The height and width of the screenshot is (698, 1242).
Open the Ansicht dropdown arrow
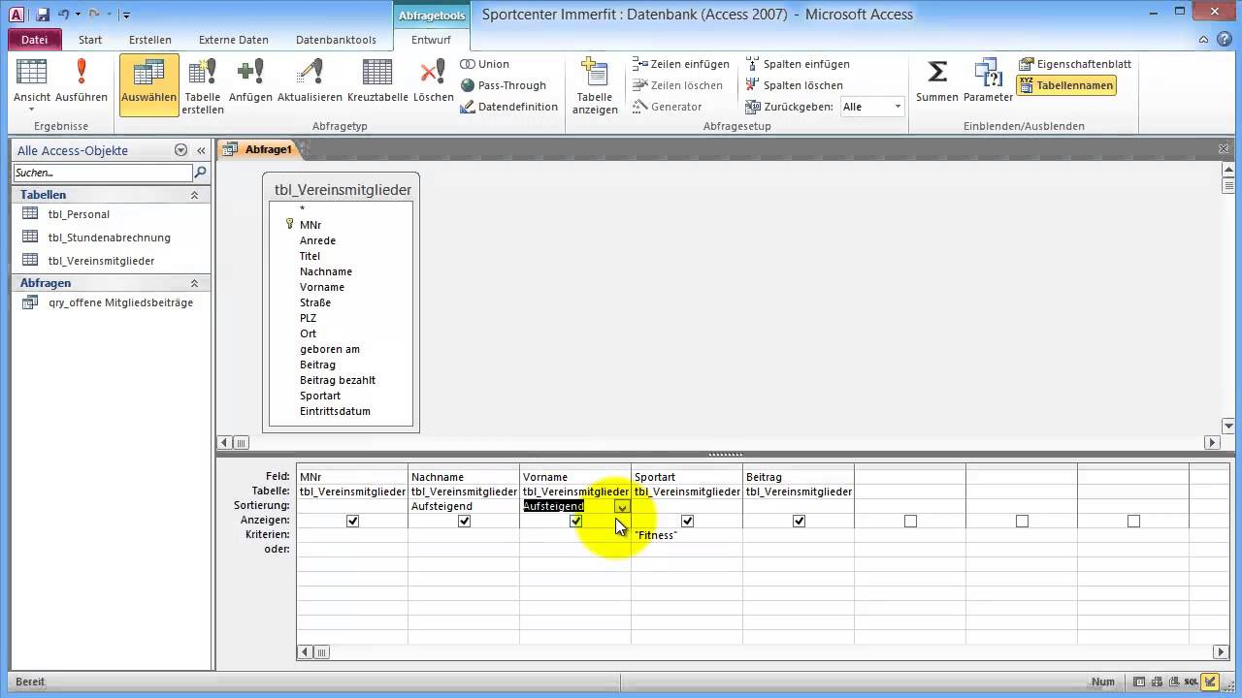tap(32, 109)
